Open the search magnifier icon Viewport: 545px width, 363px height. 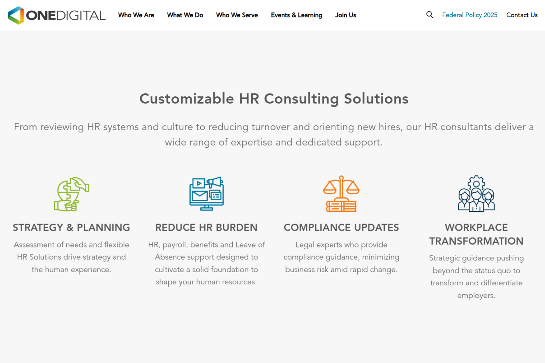(429, 15)
